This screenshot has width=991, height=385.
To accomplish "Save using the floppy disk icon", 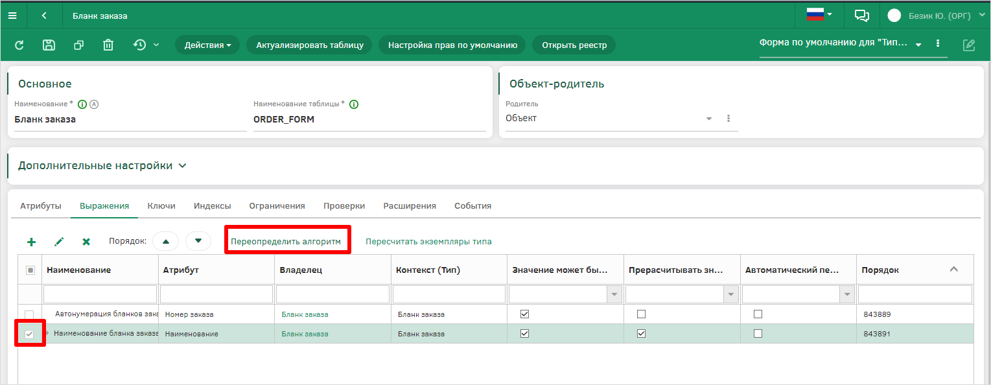I will pyautogui.click(x=49, y=45).
